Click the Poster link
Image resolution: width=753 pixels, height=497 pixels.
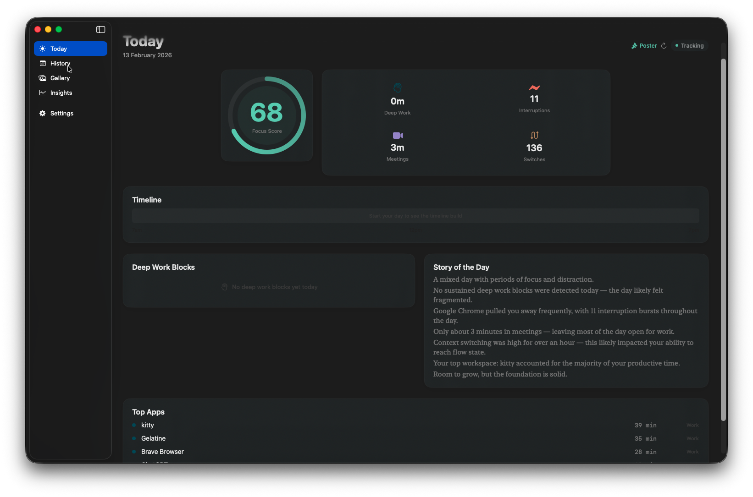[x=648, y=45]
